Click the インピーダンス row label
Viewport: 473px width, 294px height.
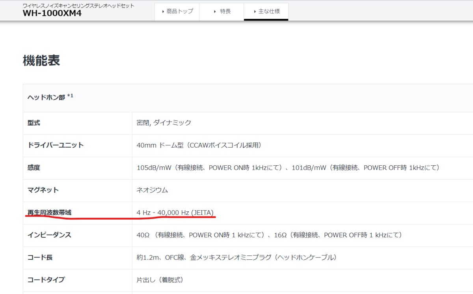(49, 235)
